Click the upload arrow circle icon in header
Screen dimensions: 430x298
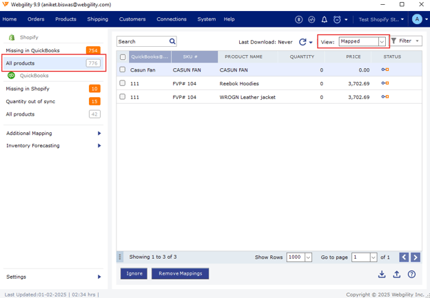(x=298, y=20)
